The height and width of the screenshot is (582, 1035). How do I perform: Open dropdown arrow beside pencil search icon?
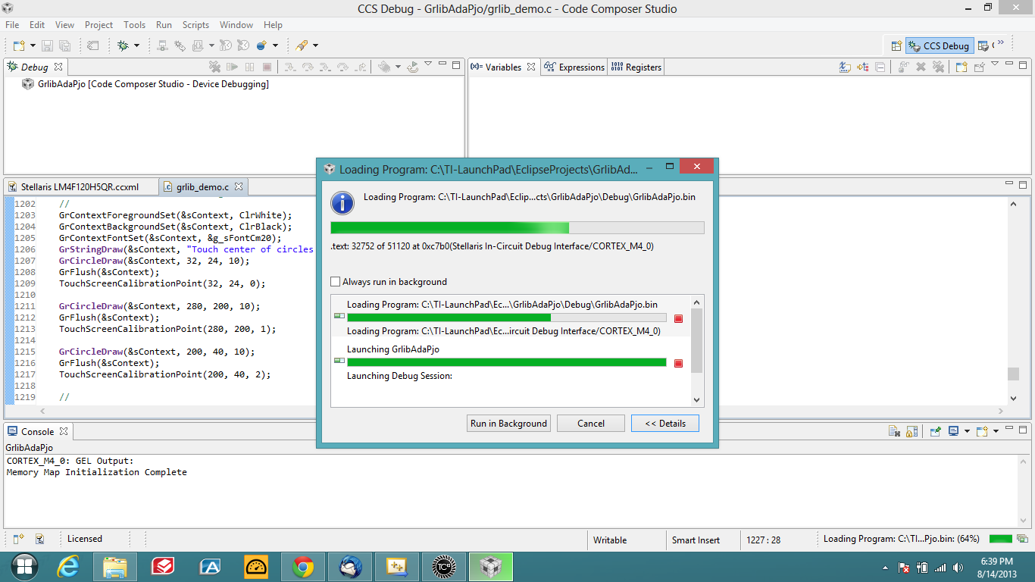pyautogui.click(x=315, y=45)
